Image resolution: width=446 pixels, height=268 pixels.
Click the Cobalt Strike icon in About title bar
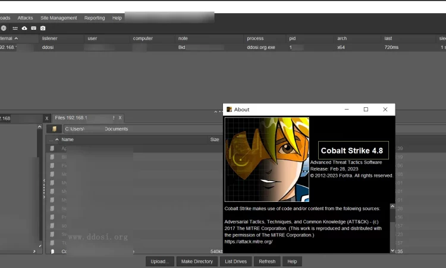[x=230, y=110]
